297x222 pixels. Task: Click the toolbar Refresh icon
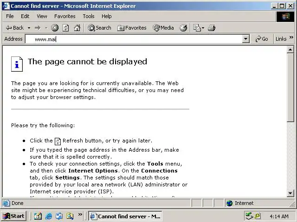[66, 28]
